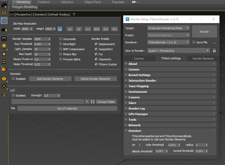Screen dimensions: 225x165
Task: Enable the LUT Enabled checkbox
Action: pyautogui.click(x=13, y=95)
